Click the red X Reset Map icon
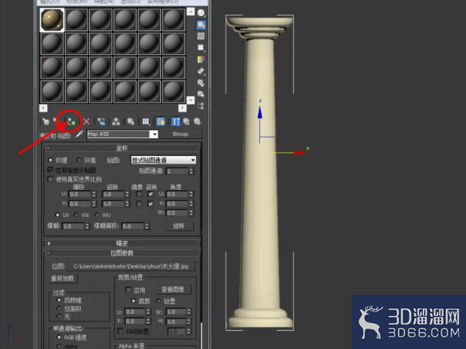Image resolution: width=466 pixels, height=349 pixels. pos(86,121)
